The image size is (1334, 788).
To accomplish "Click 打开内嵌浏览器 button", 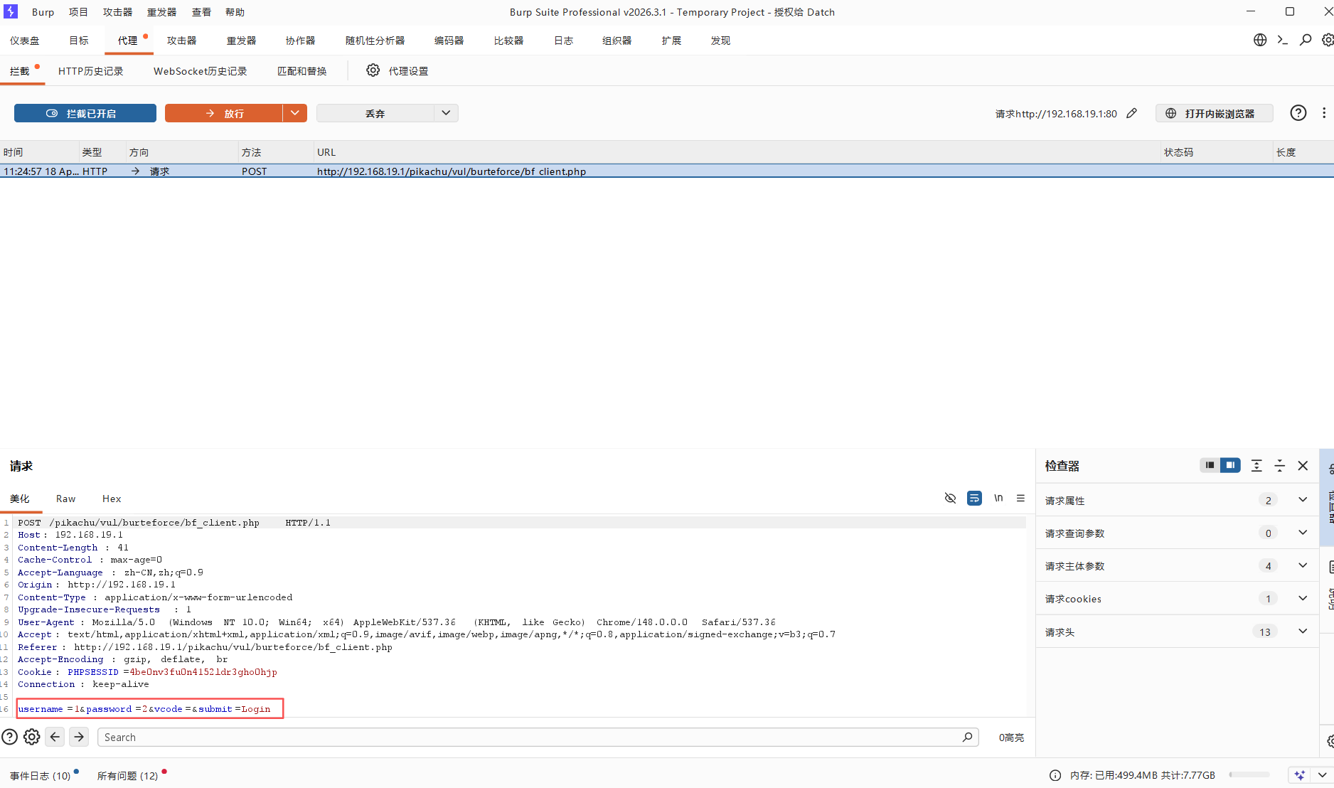I will [1215, 113].
